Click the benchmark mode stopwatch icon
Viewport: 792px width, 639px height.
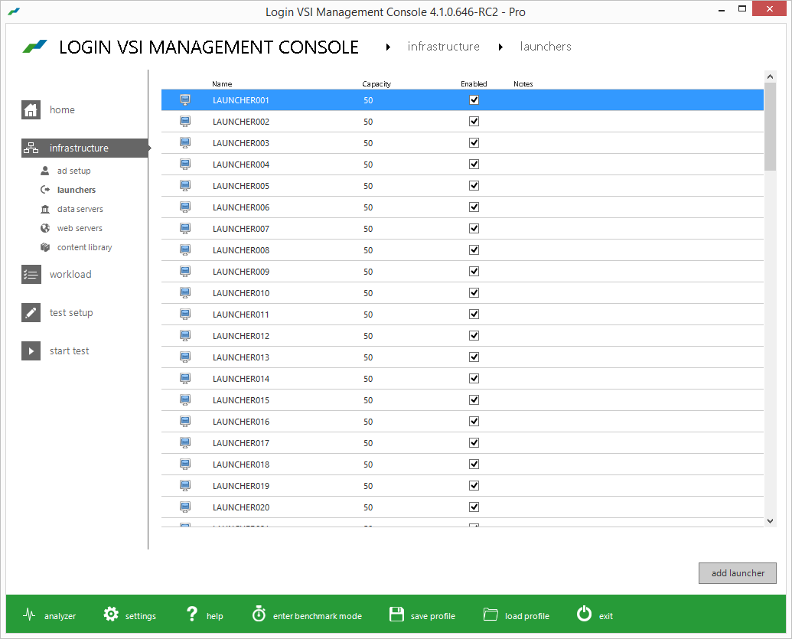click(259, 614)
